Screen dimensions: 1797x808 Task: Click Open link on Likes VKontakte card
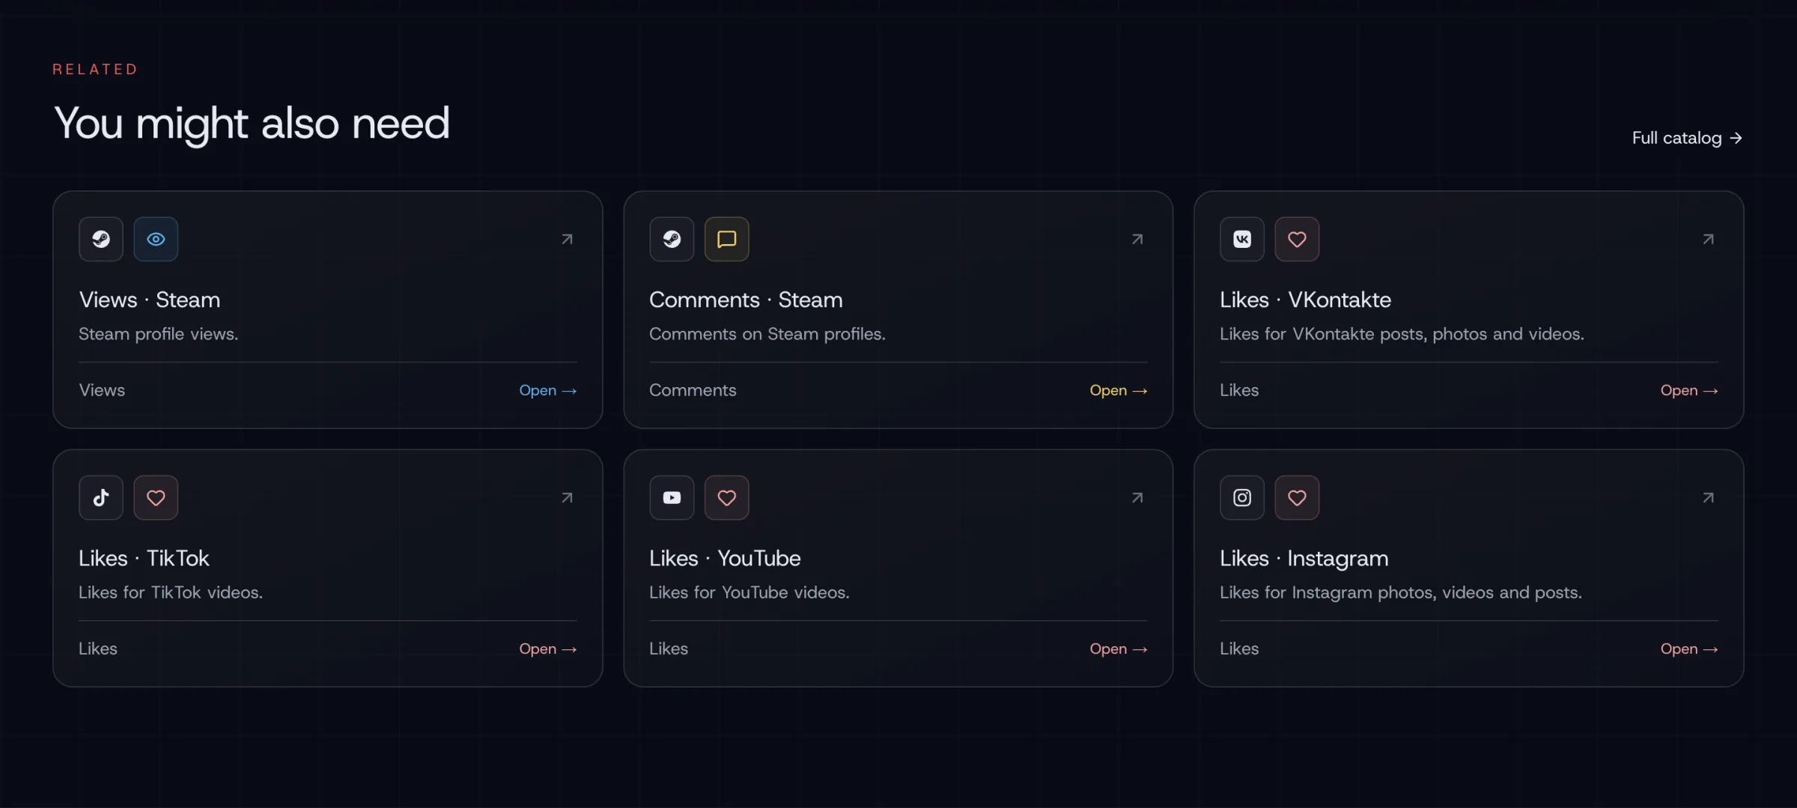1688,390
